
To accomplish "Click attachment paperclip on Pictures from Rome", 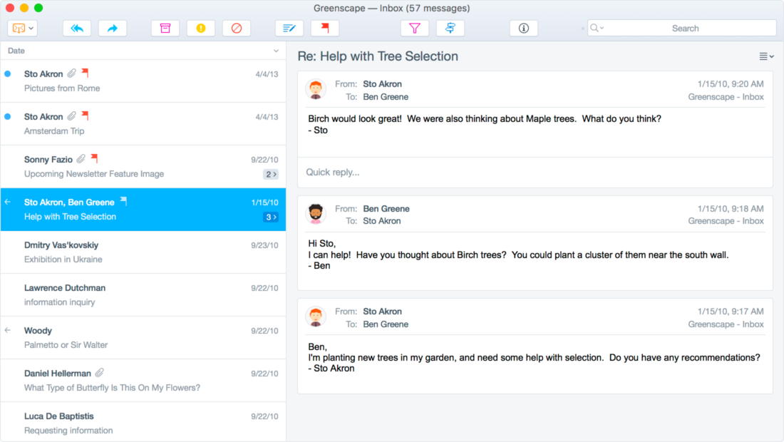I will pos(72,73).
